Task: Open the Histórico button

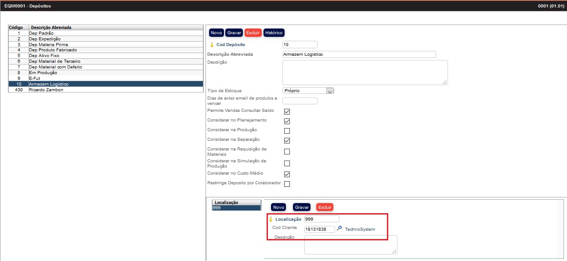Action: pos(274,33)
